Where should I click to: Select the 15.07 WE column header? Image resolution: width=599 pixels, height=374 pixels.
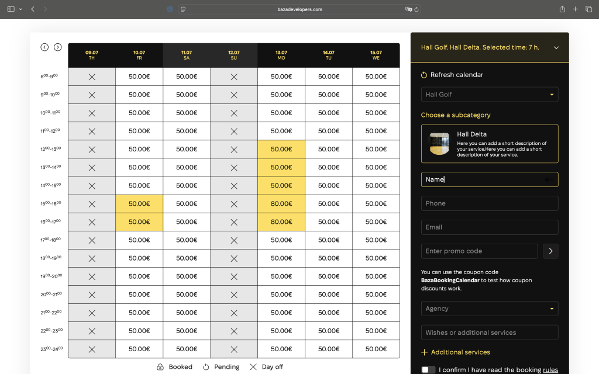click(x=376, y=56)
